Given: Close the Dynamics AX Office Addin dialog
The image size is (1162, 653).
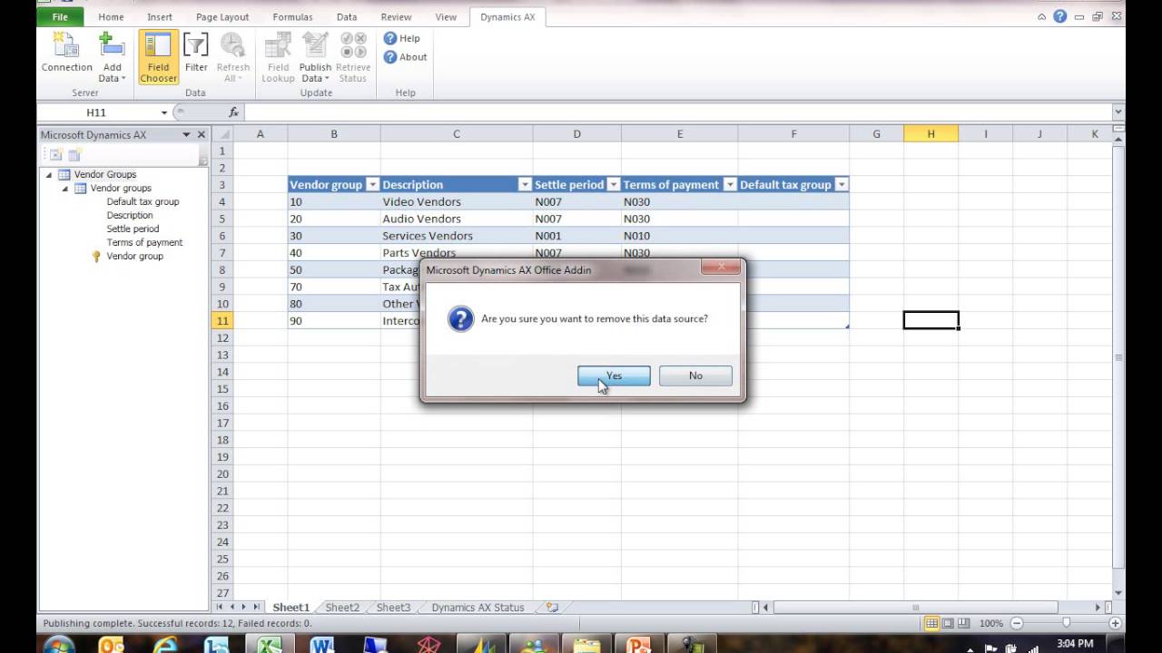Looking at the screenshot, I should click(x=722, y=268).
